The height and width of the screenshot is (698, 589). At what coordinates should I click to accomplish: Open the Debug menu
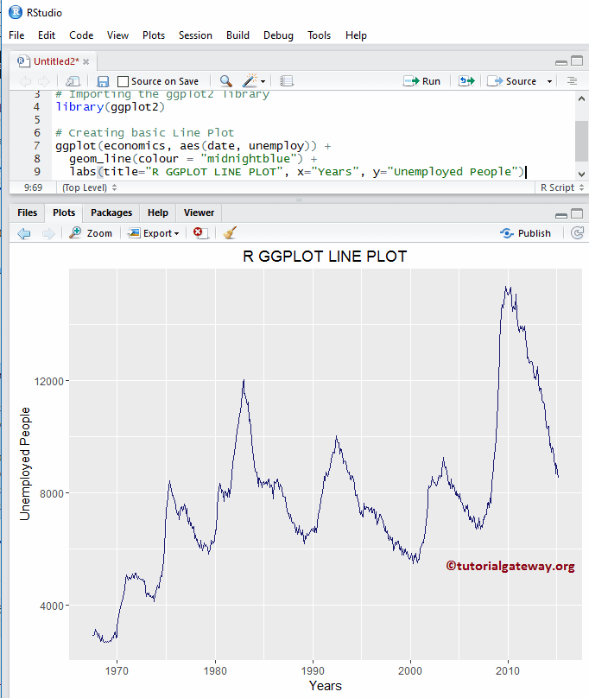point(278,35)
